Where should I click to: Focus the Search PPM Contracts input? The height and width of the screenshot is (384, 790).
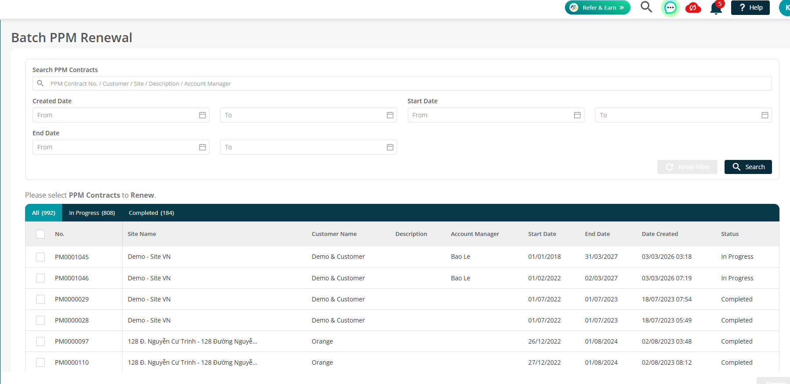point(402,83)
